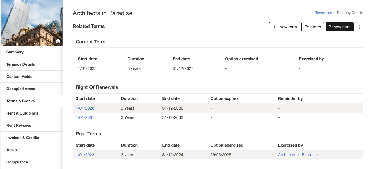The width and height of the screenshot is (373, 169).
Task: Open the Tasks sidebar item
Action: tap(12, 150)
